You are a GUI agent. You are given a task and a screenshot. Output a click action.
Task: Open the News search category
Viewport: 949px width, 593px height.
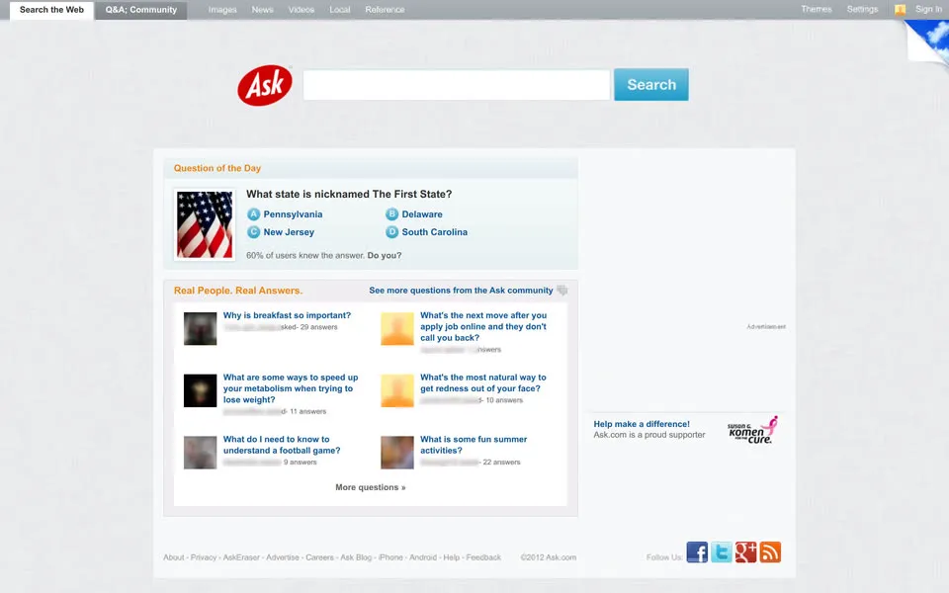(262, 10)
